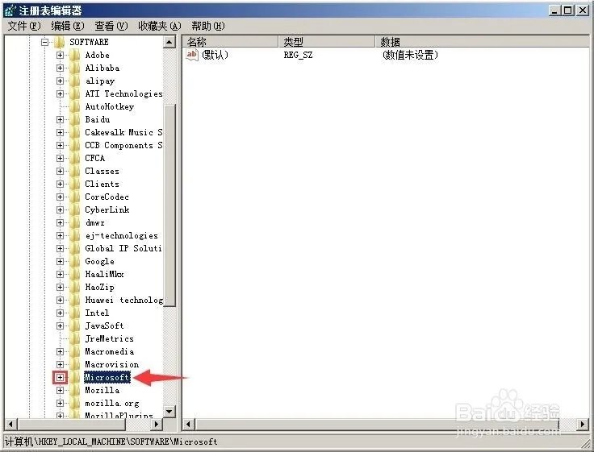Screen dimensions: 594x452
Task: Expand the JavaSoft key
Action: click(60, 326)
